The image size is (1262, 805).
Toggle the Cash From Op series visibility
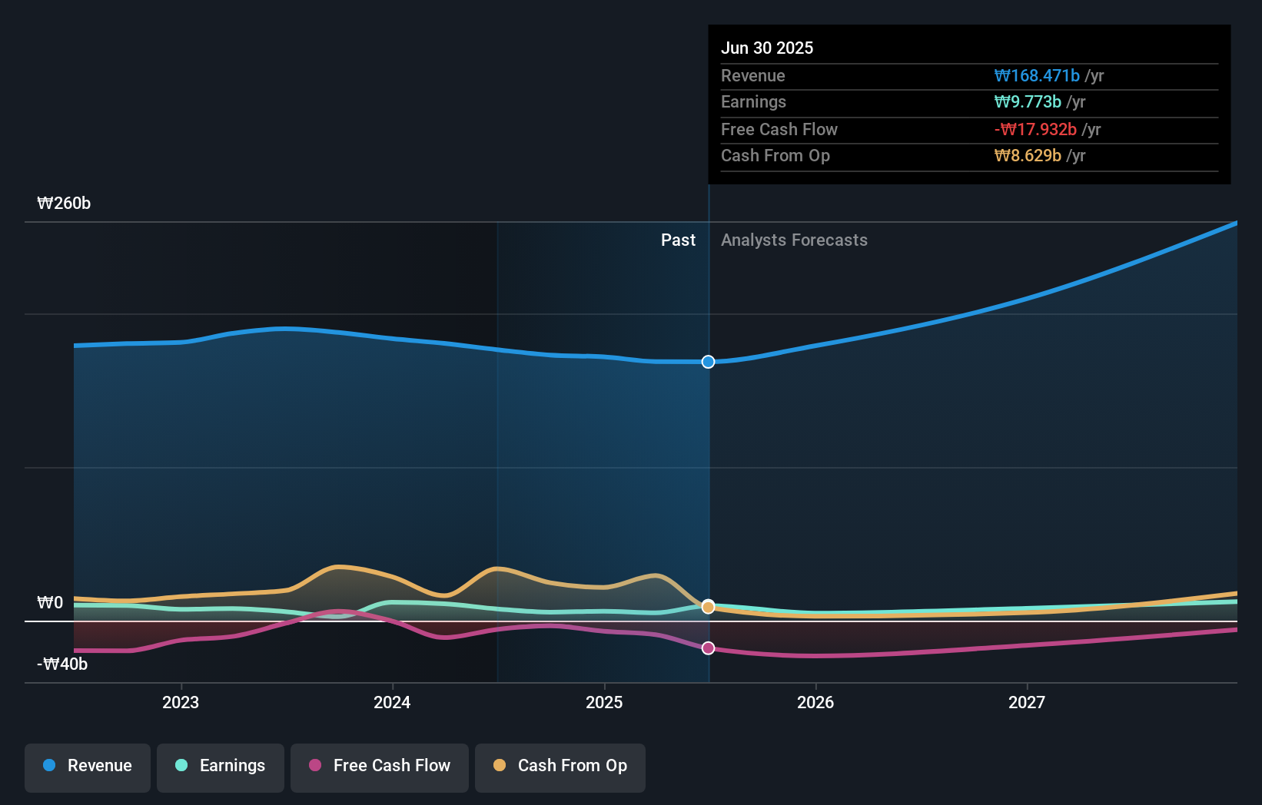pos(560,767)
